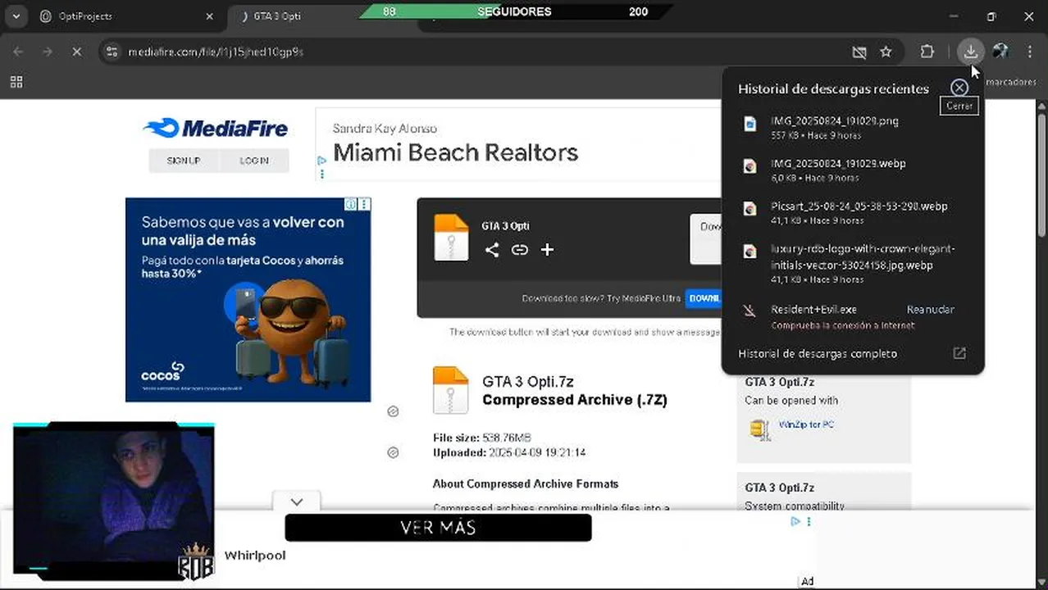Screen dimensions: 1048x590
Task: Copy link icon for GTA 3 Opti
Action: pyautogui.click(x=520, y=250)
